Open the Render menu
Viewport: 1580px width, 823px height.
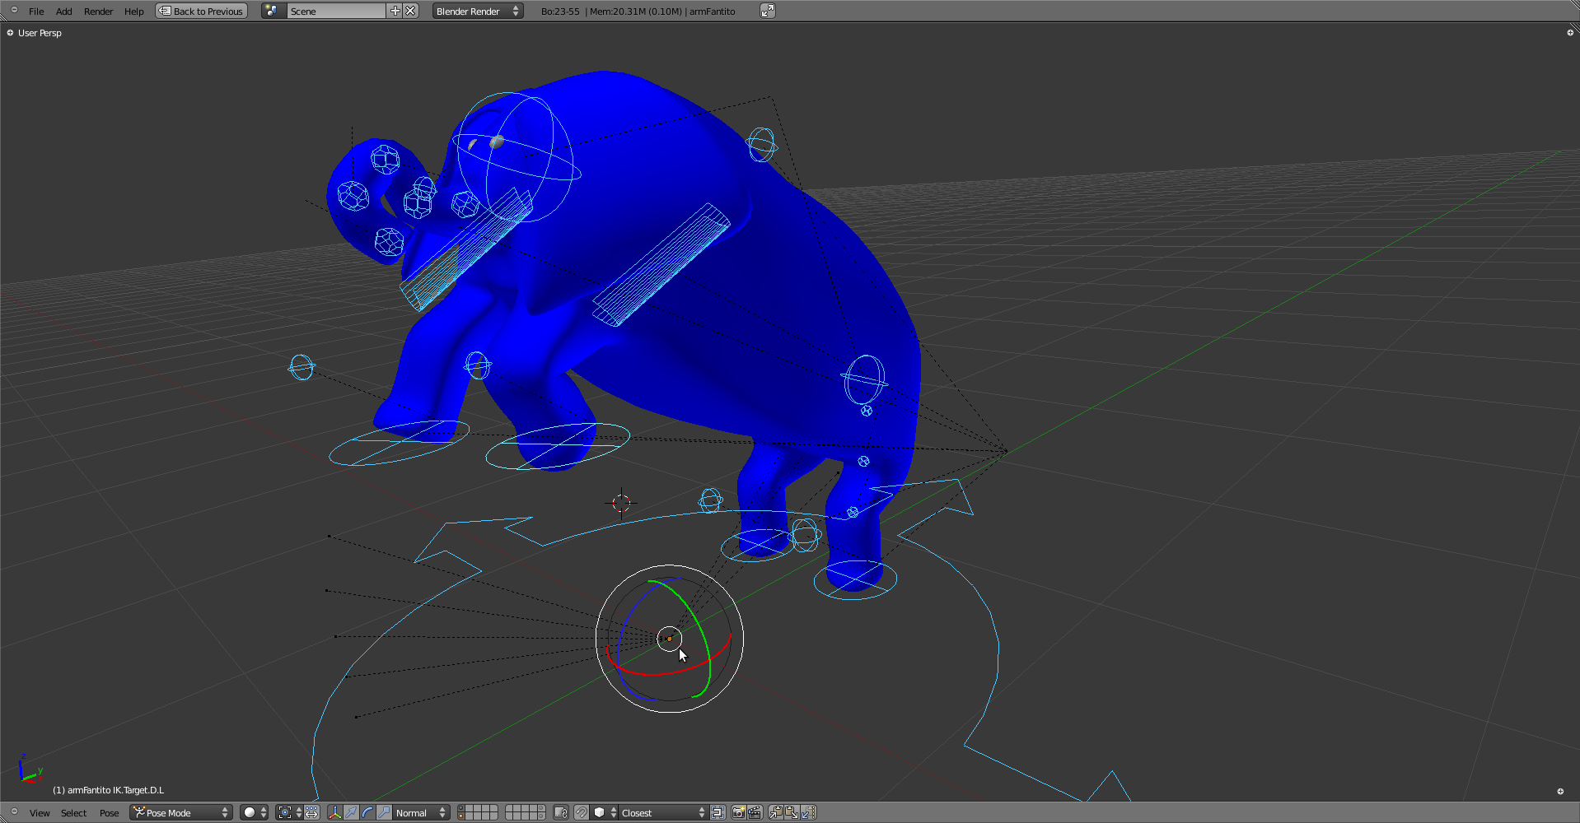(x=98, y=12)
